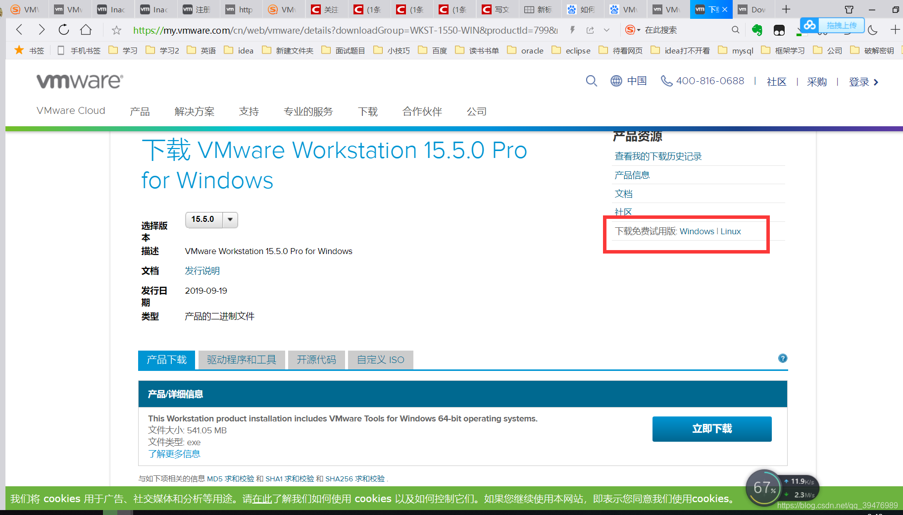Select the 产品下载 tab
The width and height of the screenshot is (903, 515).
(166, 360)
